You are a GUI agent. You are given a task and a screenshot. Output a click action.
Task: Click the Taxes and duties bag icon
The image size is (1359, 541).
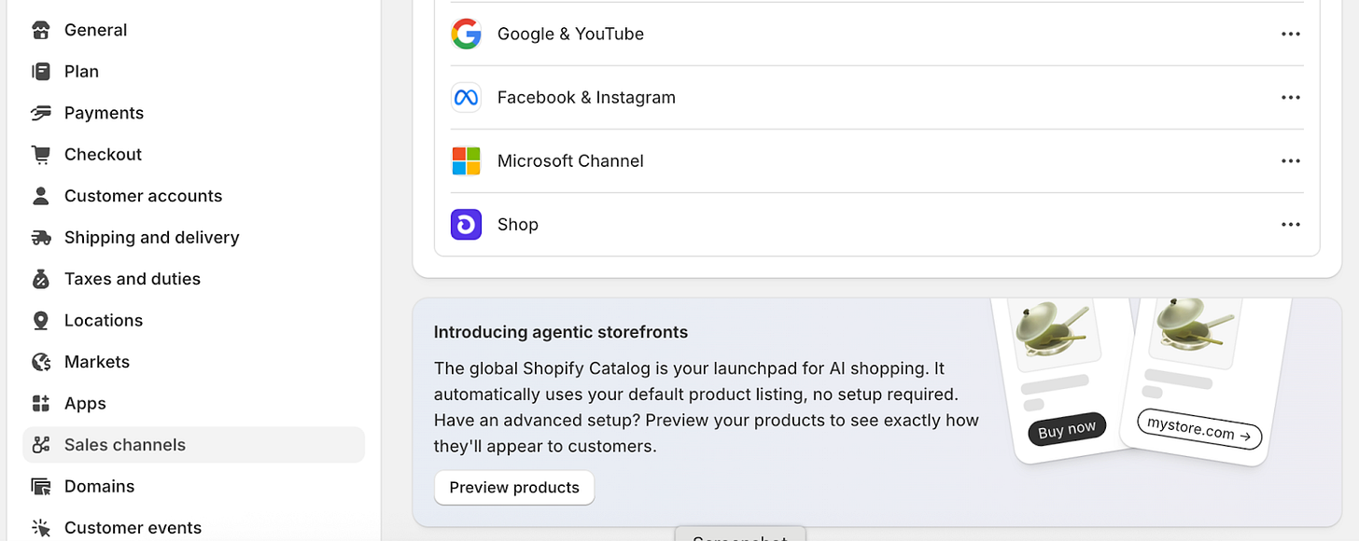[40, 279]
